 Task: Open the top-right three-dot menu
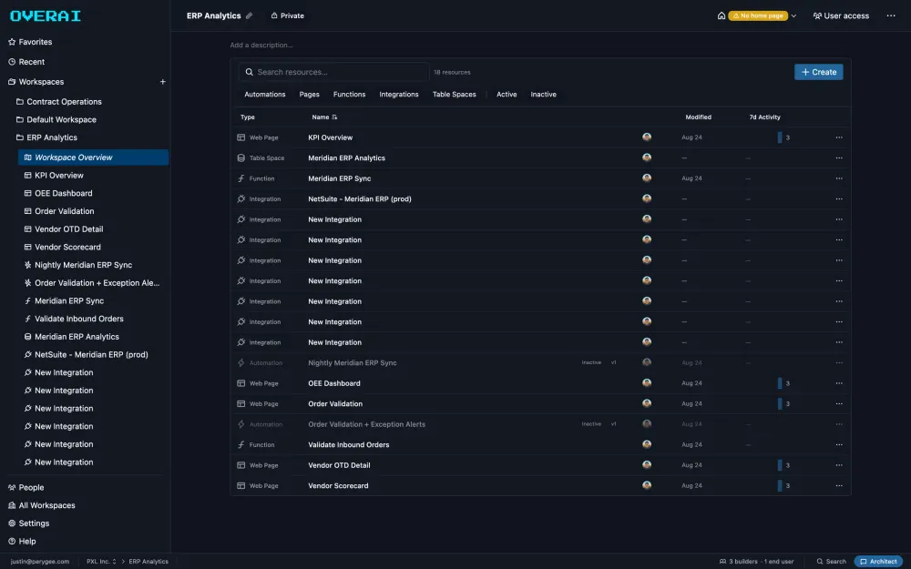coord(891,15)
